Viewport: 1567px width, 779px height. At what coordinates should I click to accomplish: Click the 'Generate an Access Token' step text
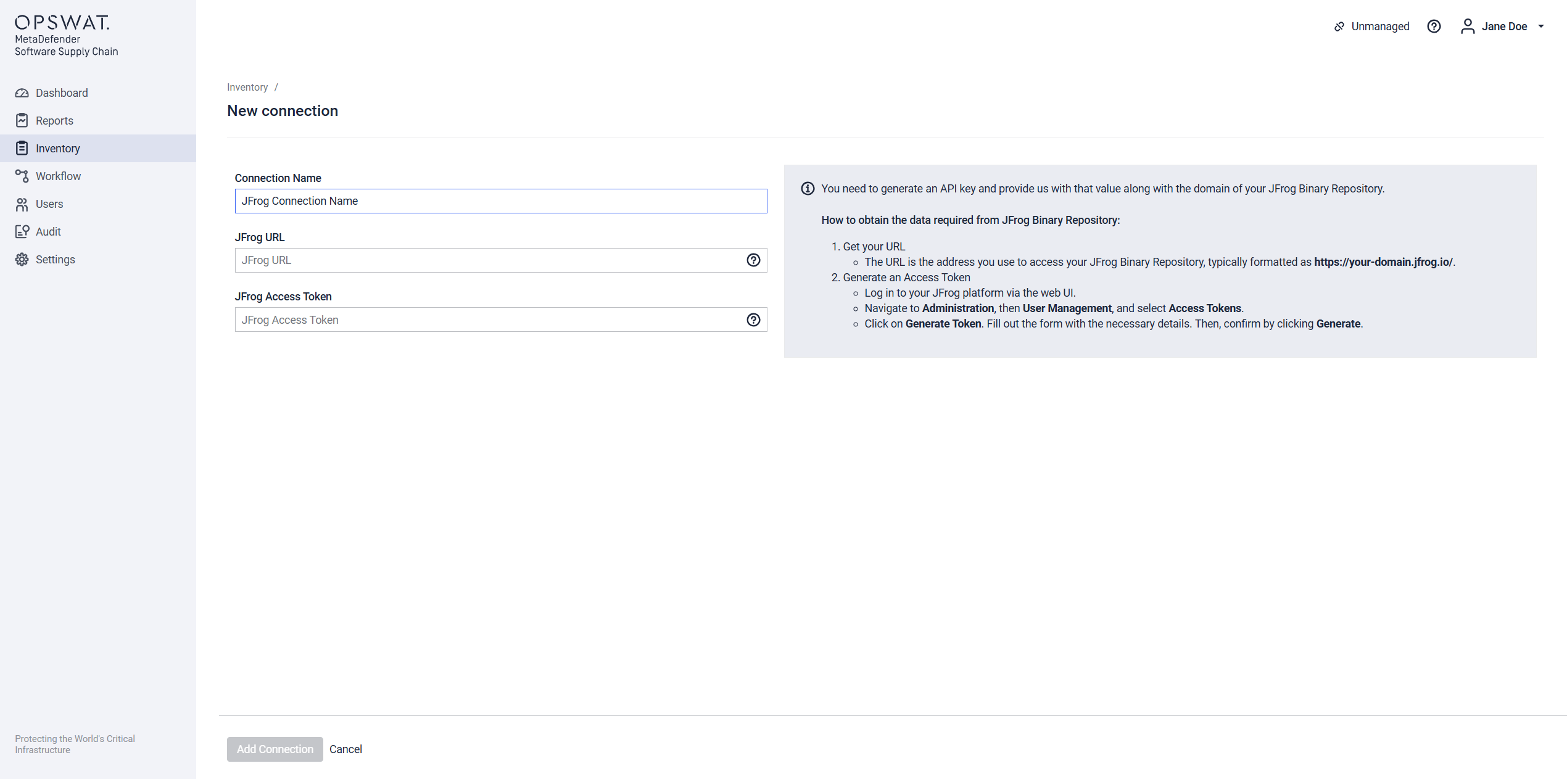pos(906,278)
